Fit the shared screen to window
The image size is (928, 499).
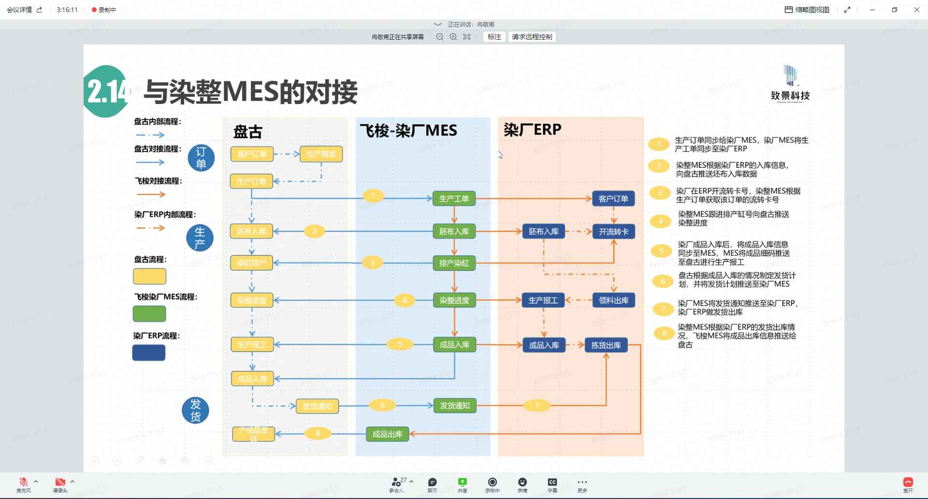(467, 37)
